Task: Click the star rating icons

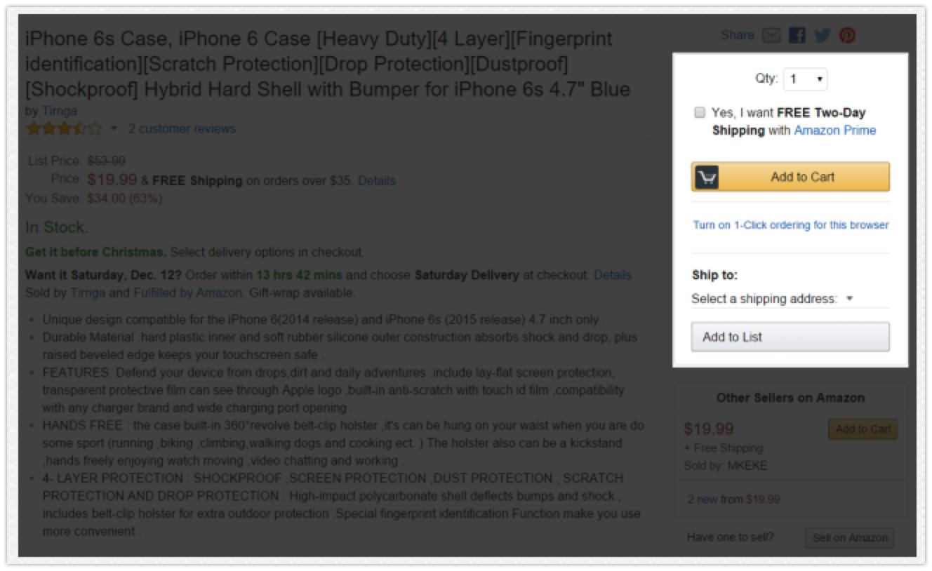Action: [63, 129]
